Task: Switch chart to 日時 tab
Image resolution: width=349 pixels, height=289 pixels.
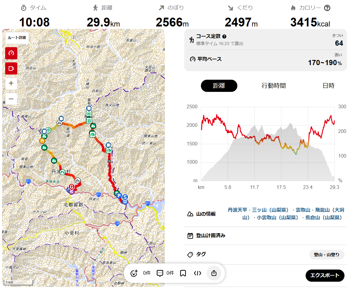Action: 328,86
